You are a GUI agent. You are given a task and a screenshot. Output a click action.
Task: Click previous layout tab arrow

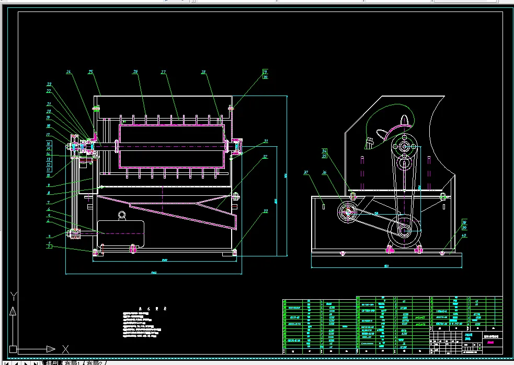(x=16, y=363)
